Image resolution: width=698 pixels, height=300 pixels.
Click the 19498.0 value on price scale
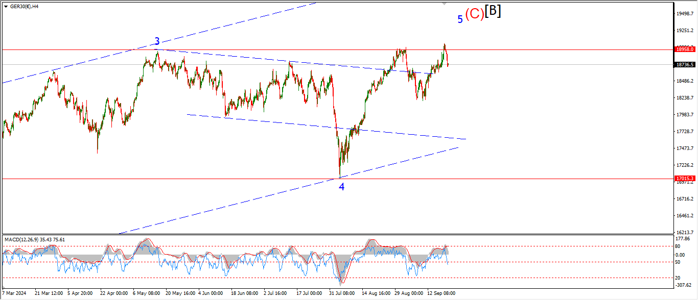coord(685,14)
